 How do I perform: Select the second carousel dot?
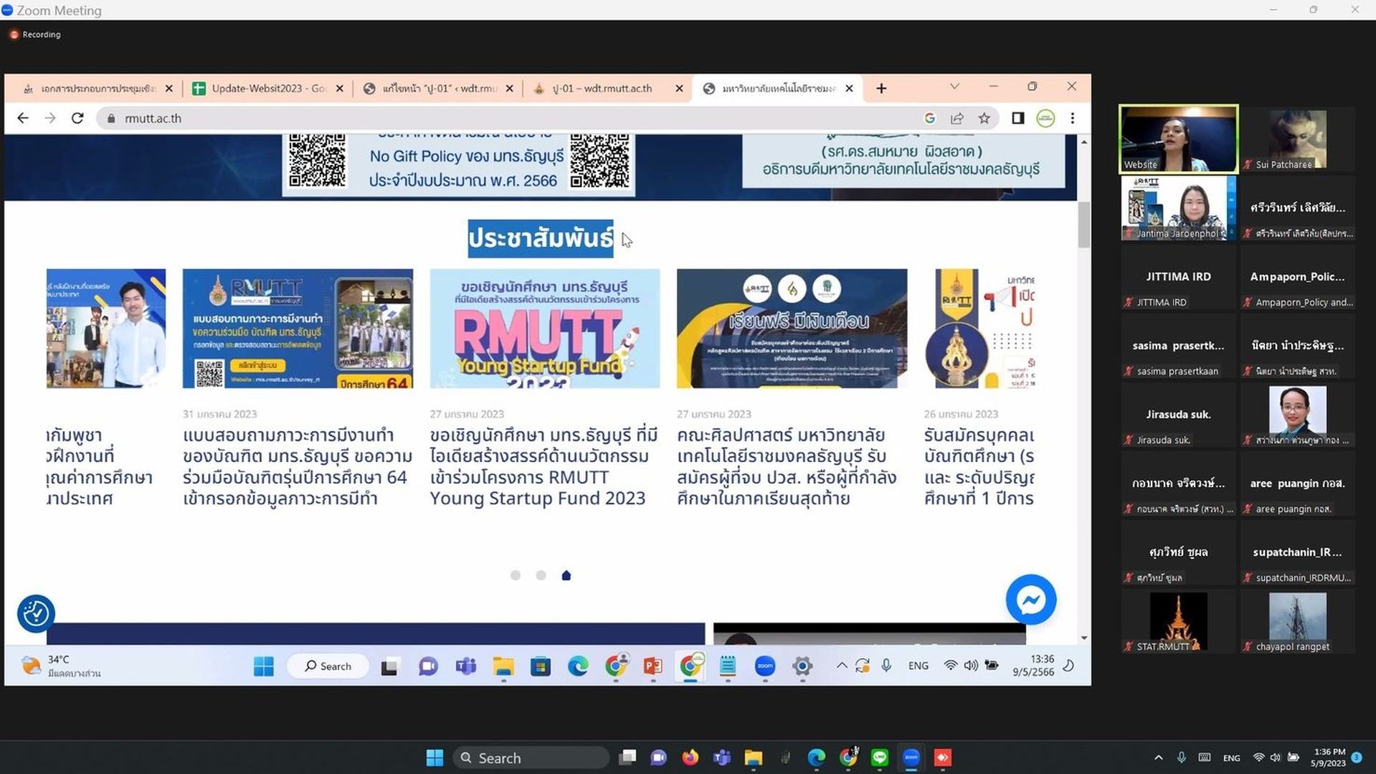[541, 575]
